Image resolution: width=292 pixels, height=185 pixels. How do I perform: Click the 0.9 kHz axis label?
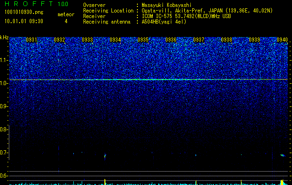tap(3, 106)
